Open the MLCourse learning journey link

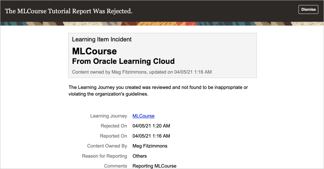[x=143, y=116]
